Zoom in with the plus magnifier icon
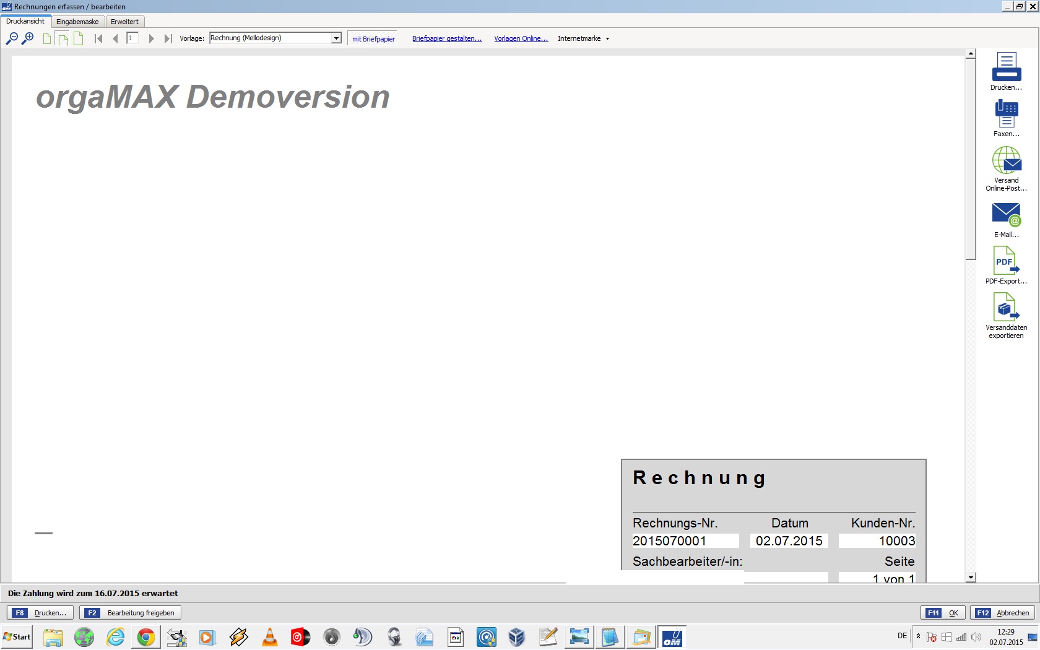Screen dimensions: 1040x650 pyautogui.click(x=27, y=38)
